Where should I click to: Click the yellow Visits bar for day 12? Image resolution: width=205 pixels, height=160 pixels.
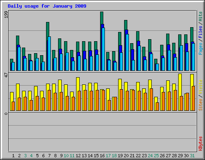(x=78, y=84)
